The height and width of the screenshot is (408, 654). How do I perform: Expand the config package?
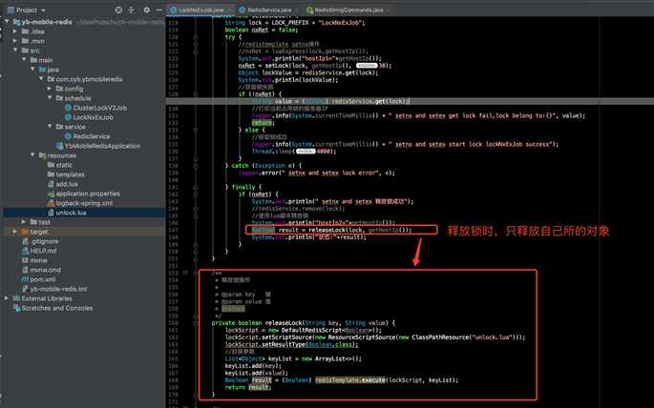click(x=50, y=89)
